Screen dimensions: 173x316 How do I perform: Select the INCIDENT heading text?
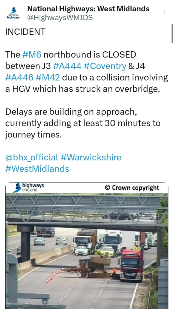click(25, 32)
